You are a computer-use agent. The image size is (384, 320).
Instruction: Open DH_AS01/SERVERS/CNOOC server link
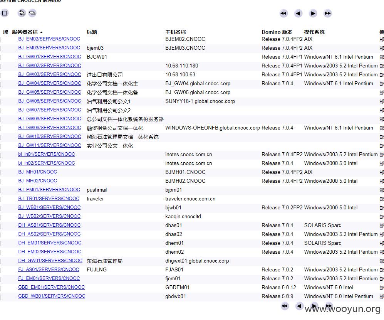click(x=49, y=225)
